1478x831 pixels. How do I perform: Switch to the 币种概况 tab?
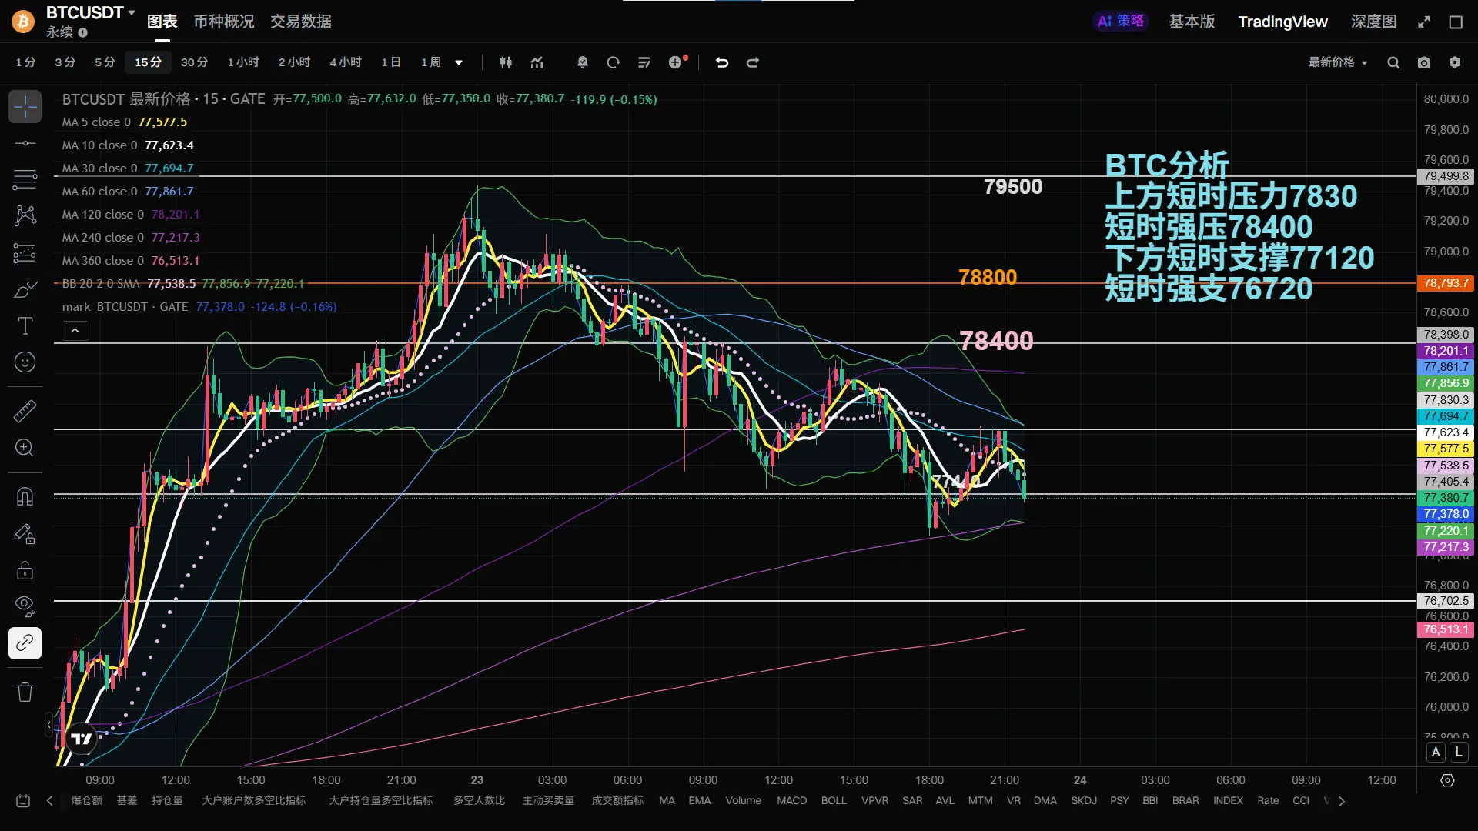coord(223,22)
